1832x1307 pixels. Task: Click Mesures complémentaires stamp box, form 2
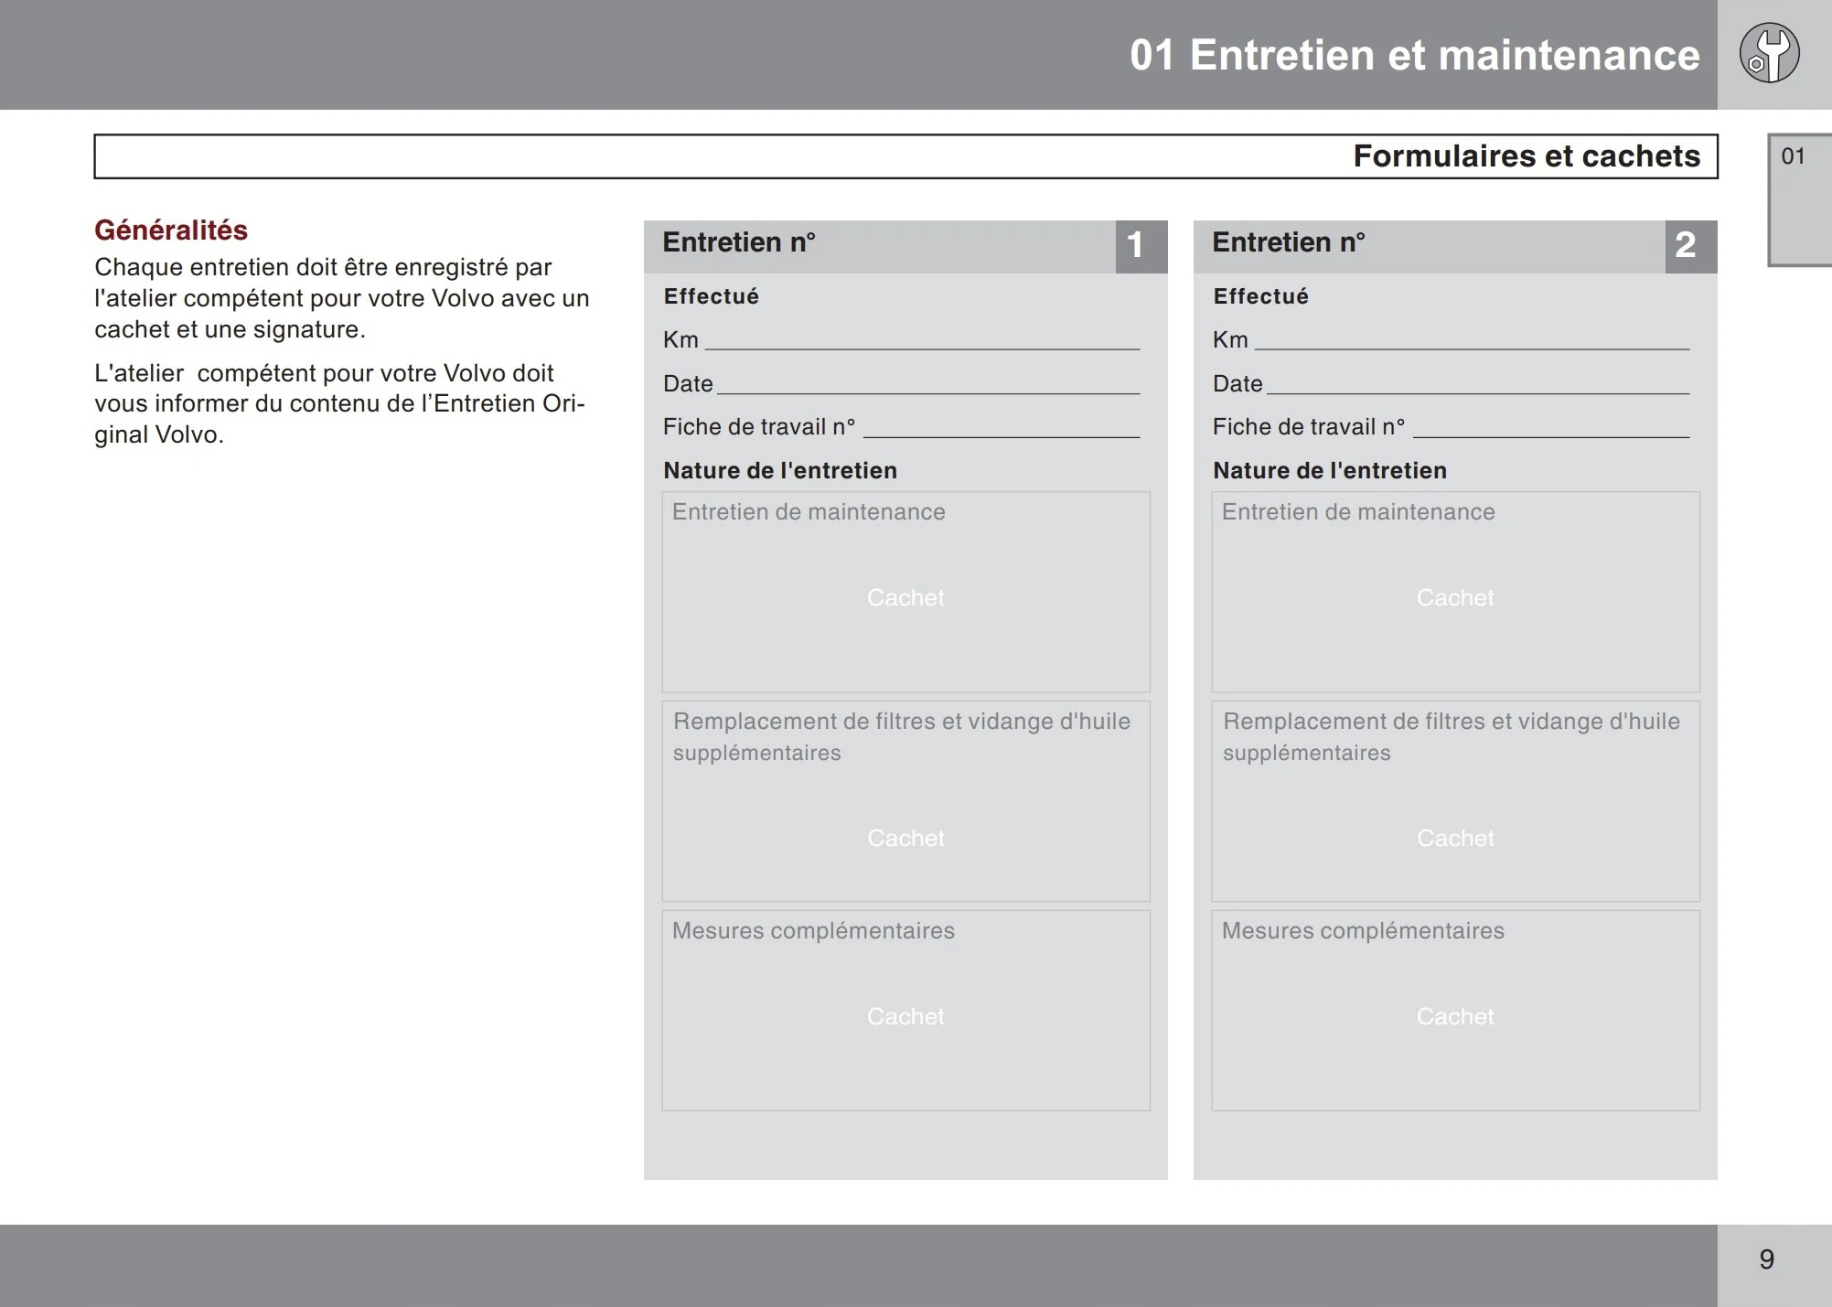(1455, 1010)
